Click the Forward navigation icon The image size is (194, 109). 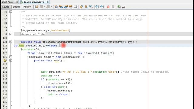pyautogui.click(x=48, y=7)
